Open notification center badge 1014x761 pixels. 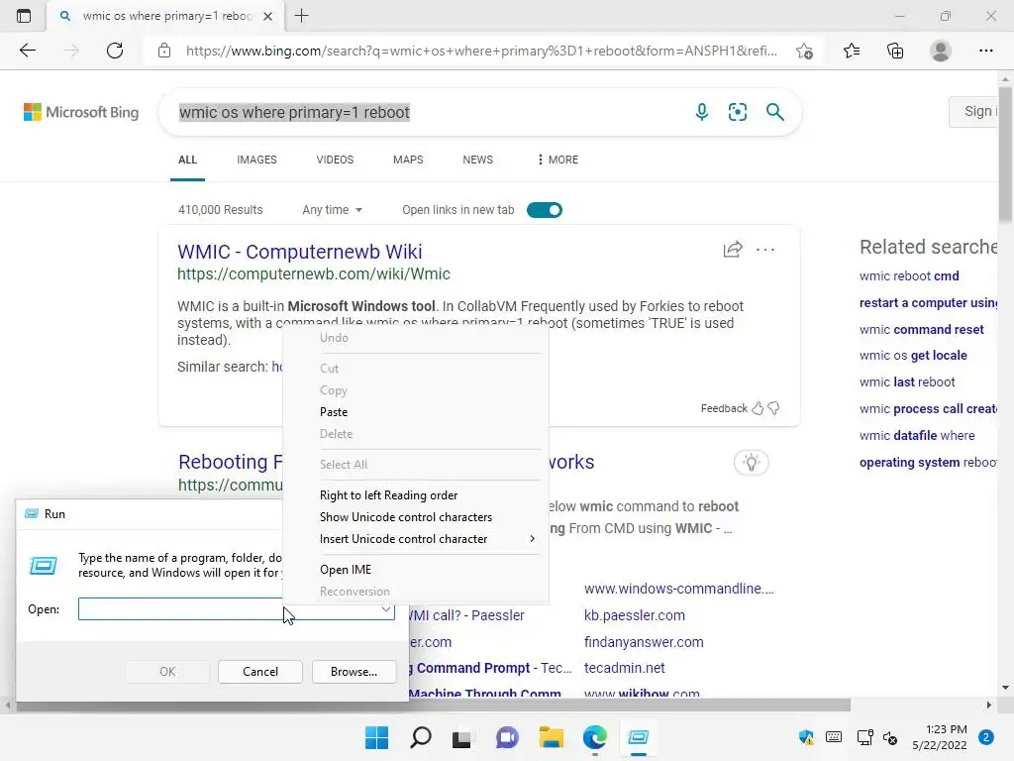(986, 737)
